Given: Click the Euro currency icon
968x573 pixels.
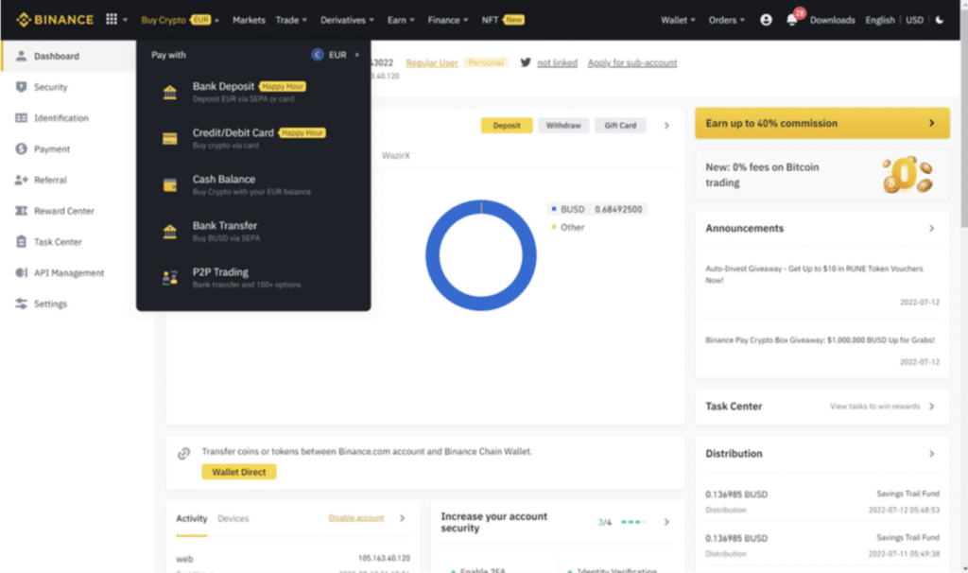Looking at the screenshot, I should [x=318, y=55].
